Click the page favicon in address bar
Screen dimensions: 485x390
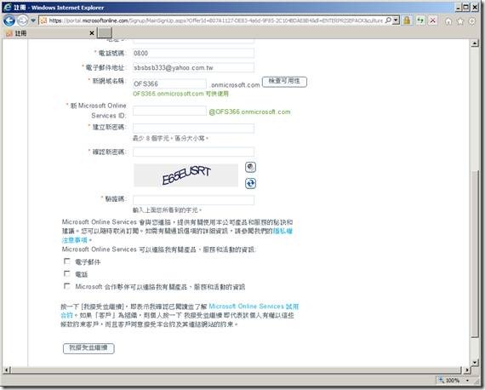43,20
